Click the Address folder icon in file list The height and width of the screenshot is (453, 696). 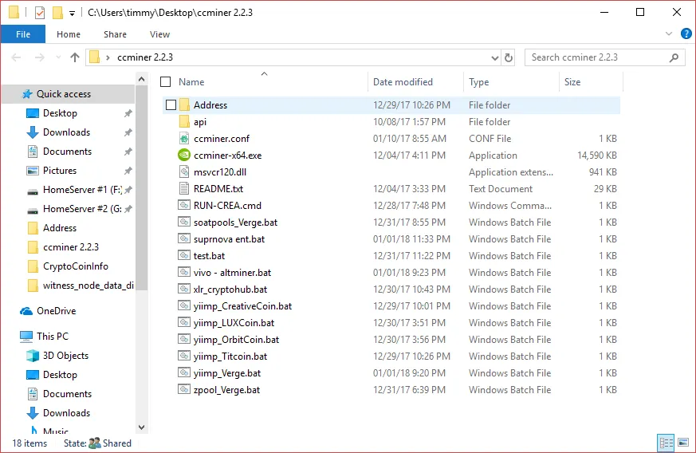(x=183, y=104)
